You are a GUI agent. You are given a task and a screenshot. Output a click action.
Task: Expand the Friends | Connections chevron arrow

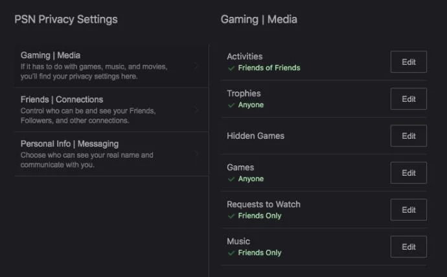(196, 110)
